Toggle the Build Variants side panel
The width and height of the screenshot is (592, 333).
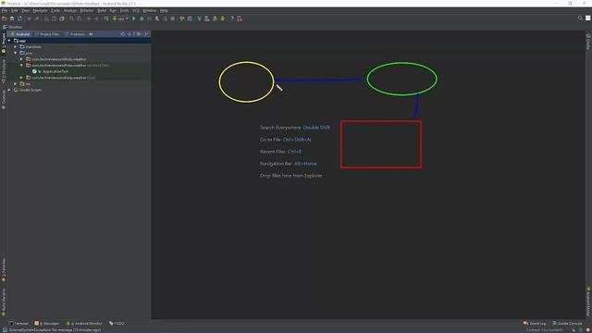4,302
